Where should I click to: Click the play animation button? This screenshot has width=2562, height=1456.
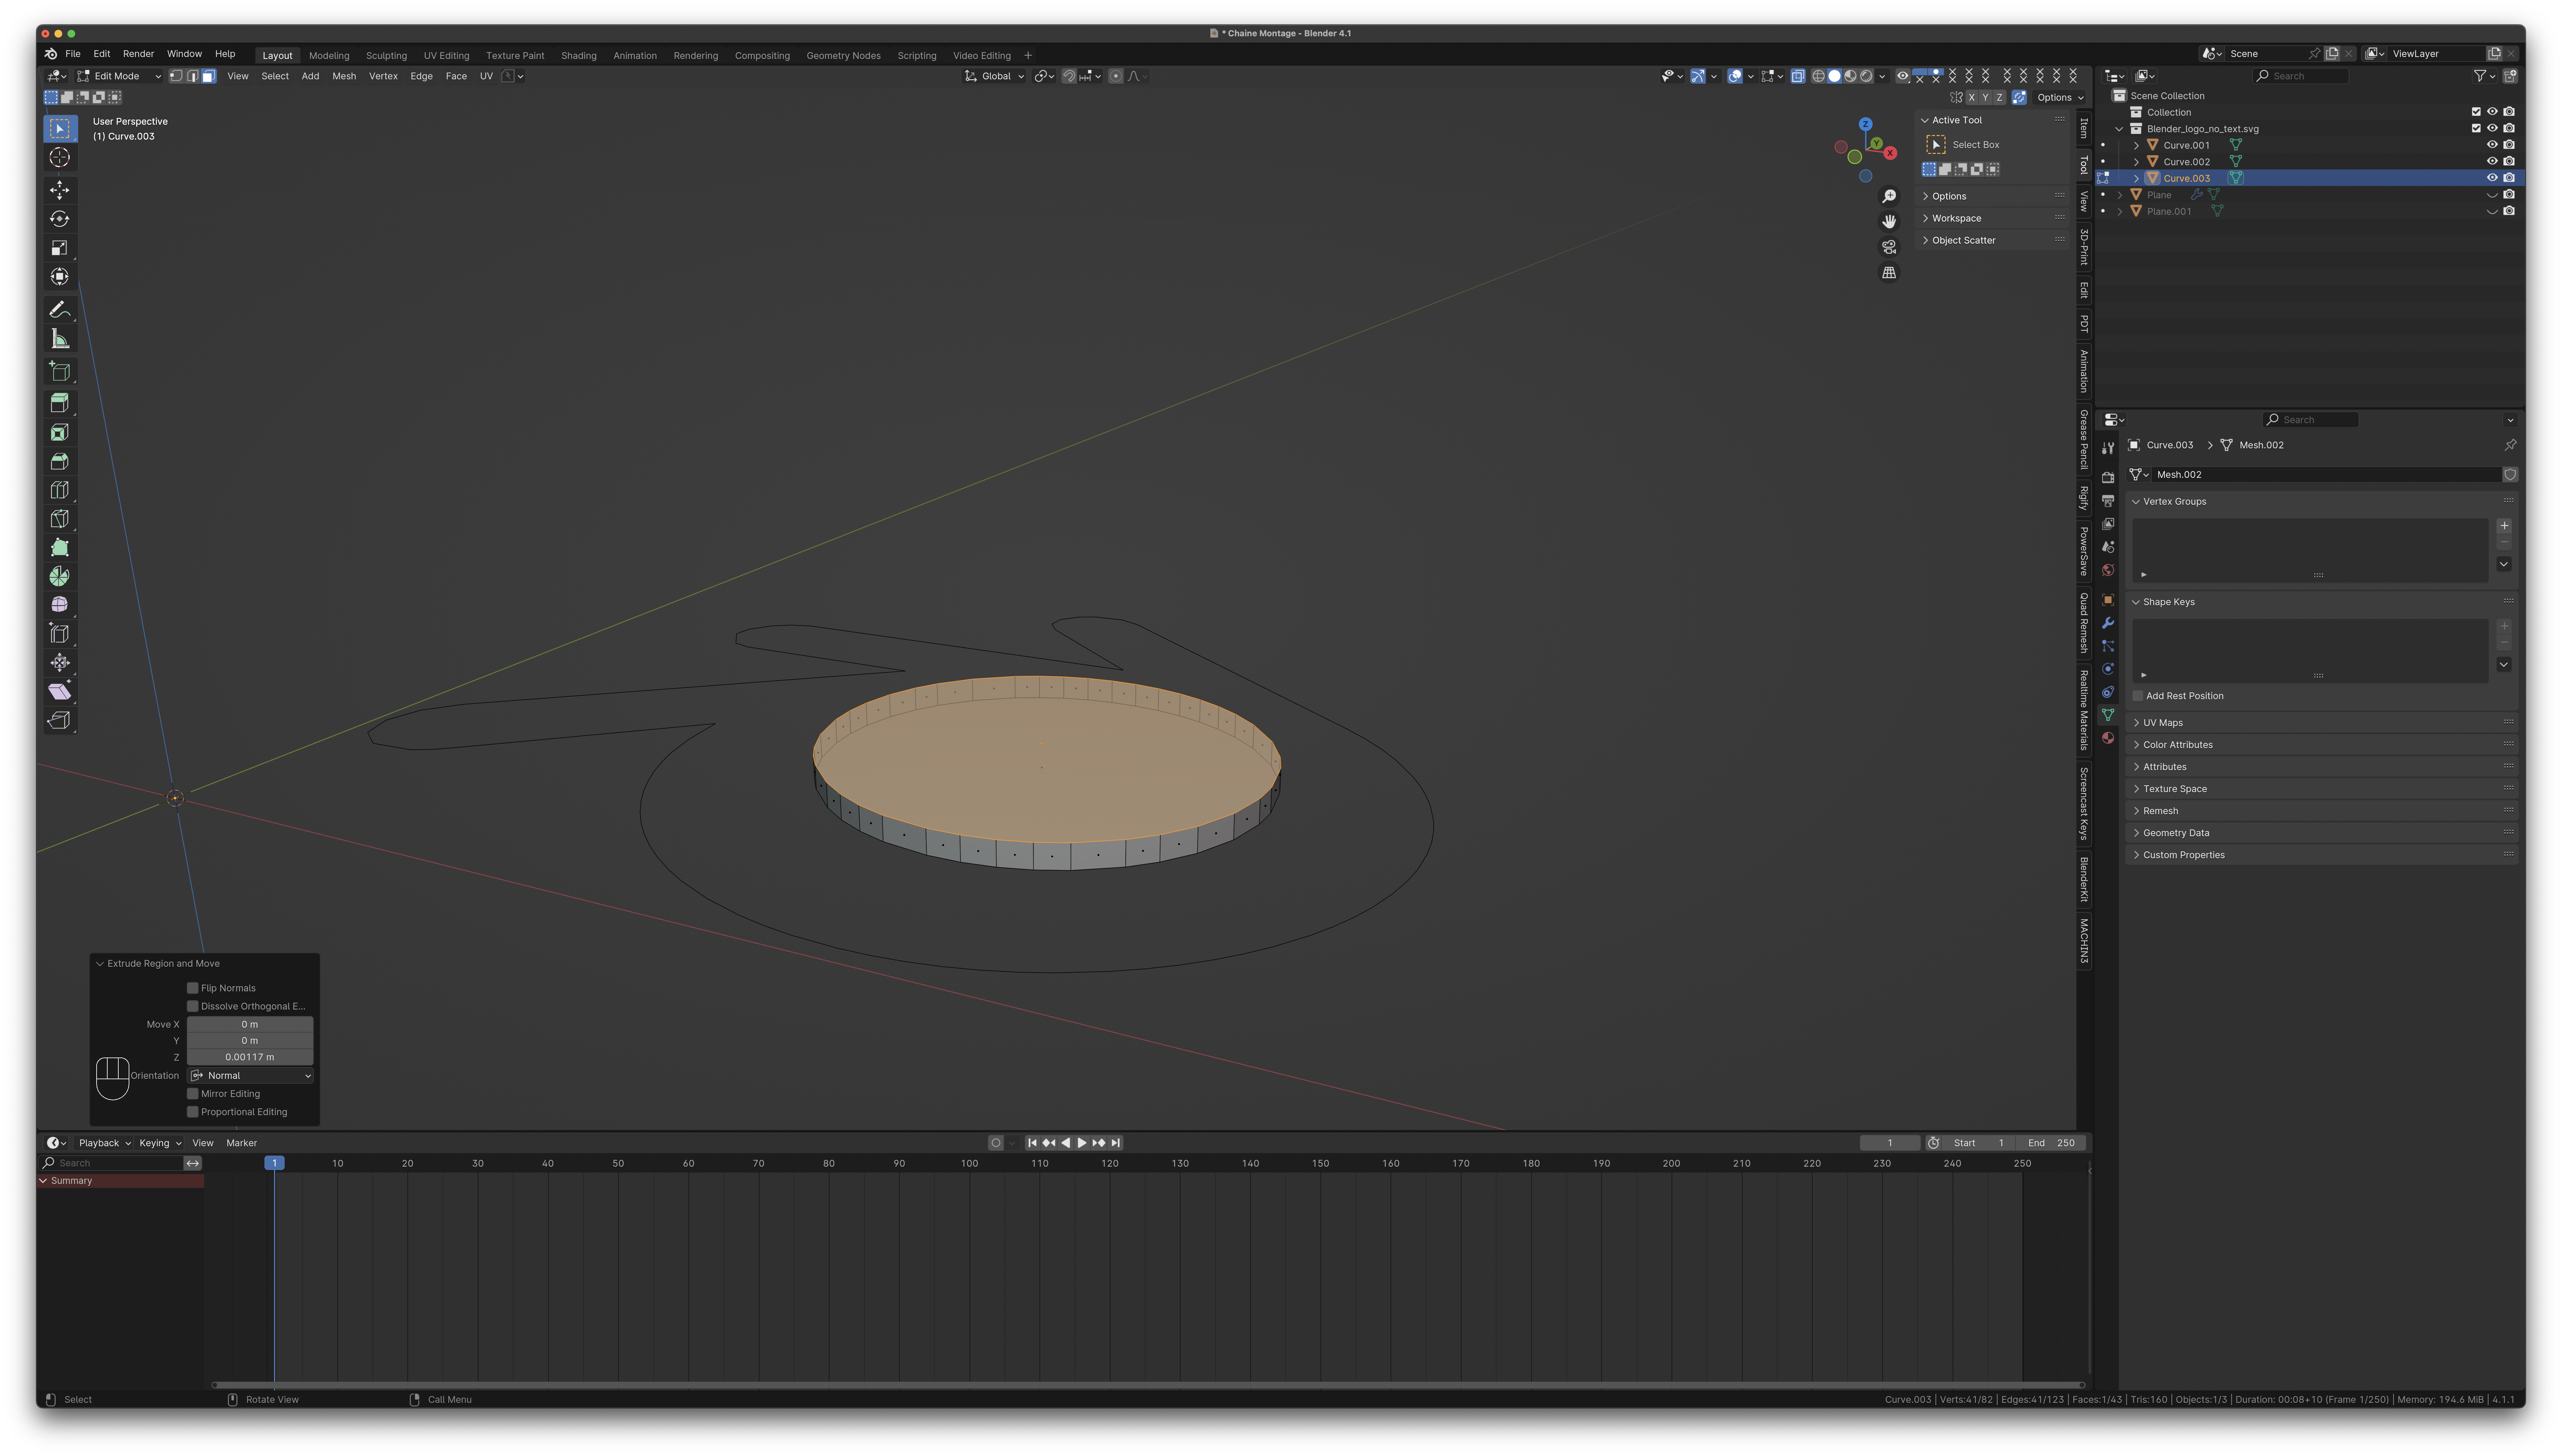tap(1081, 1143)
